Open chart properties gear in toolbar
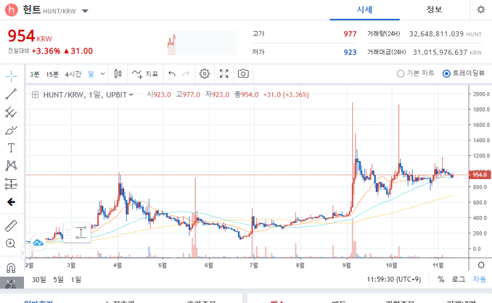Viewport: 492px width, 303px height. (205, 74)
